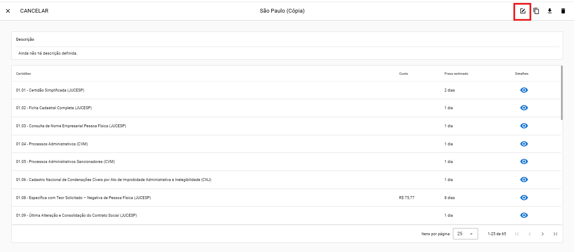Click the edit pencil icon in header

click(523, 11)
